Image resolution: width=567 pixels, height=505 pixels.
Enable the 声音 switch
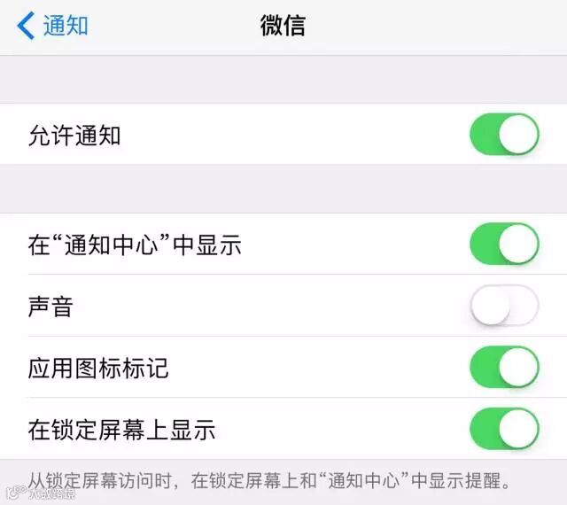[x=504, y=306]
